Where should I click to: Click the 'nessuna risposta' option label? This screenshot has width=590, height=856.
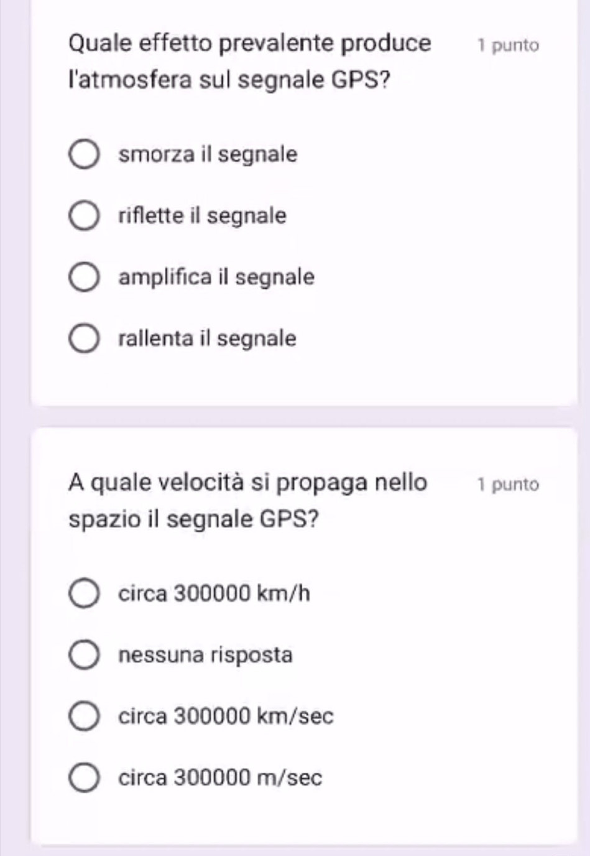[205, 655]
